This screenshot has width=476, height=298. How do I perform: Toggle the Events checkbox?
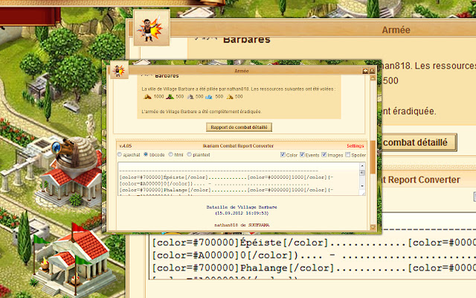tap(302, 154)
